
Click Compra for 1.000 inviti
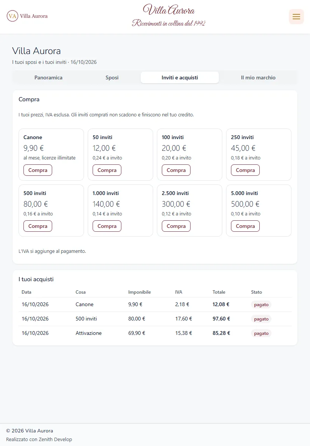point(107,226)
